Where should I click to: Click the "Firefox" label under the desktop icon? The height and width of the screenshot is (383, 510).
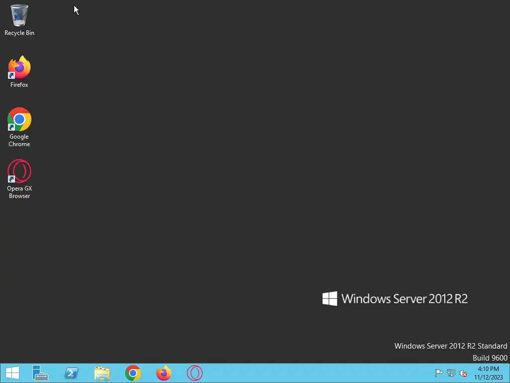[19, 85]
